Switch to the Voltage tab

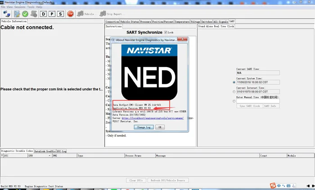(195, 22)
